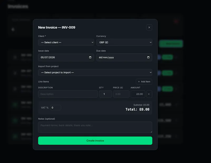This screenshot has height=163, width=211.
Task: Click the Due date field
Action: tap(124, 57)
